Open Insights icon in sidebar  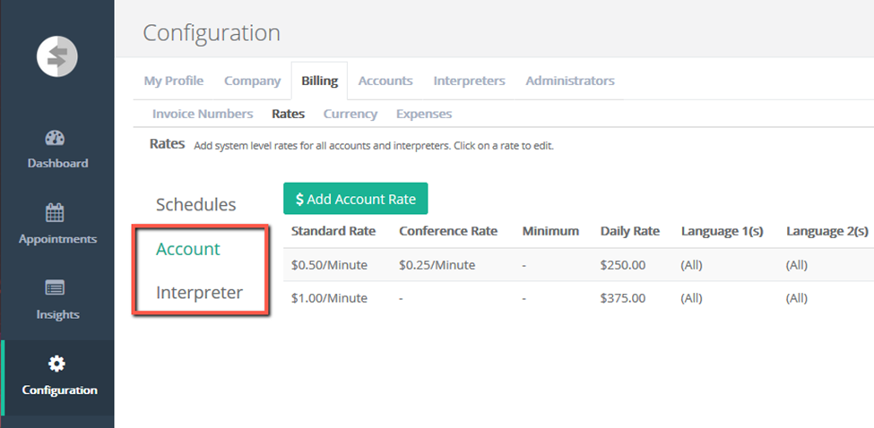click(x=56, y=288)
